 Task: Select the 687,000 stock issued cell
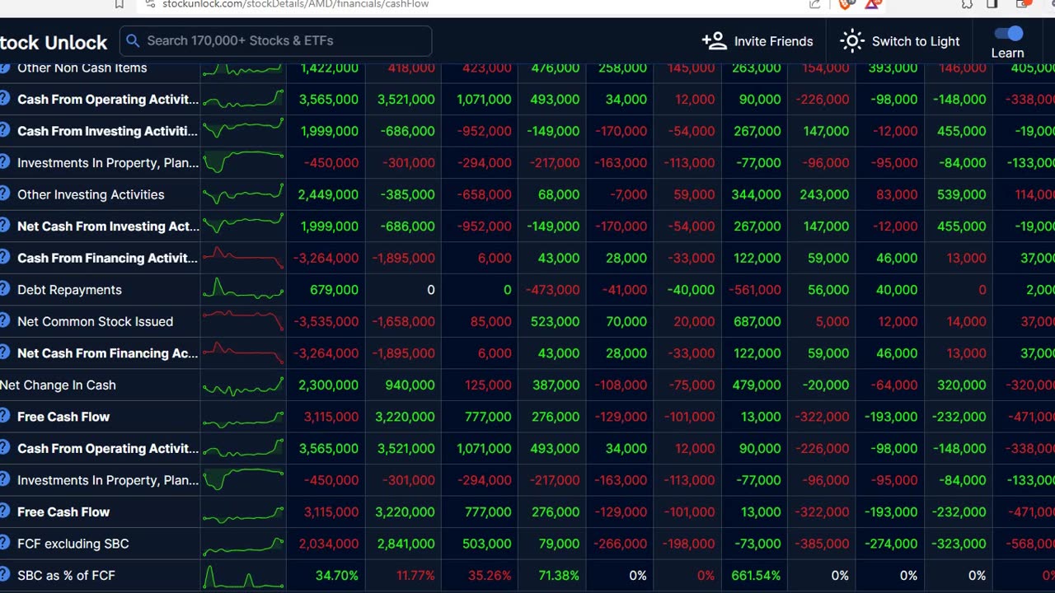(757, 321)
